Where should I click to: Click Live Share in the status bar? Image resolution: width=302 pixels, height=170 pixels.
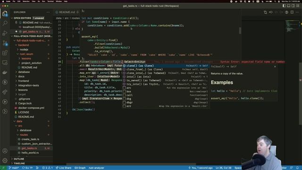pos(64,168)
